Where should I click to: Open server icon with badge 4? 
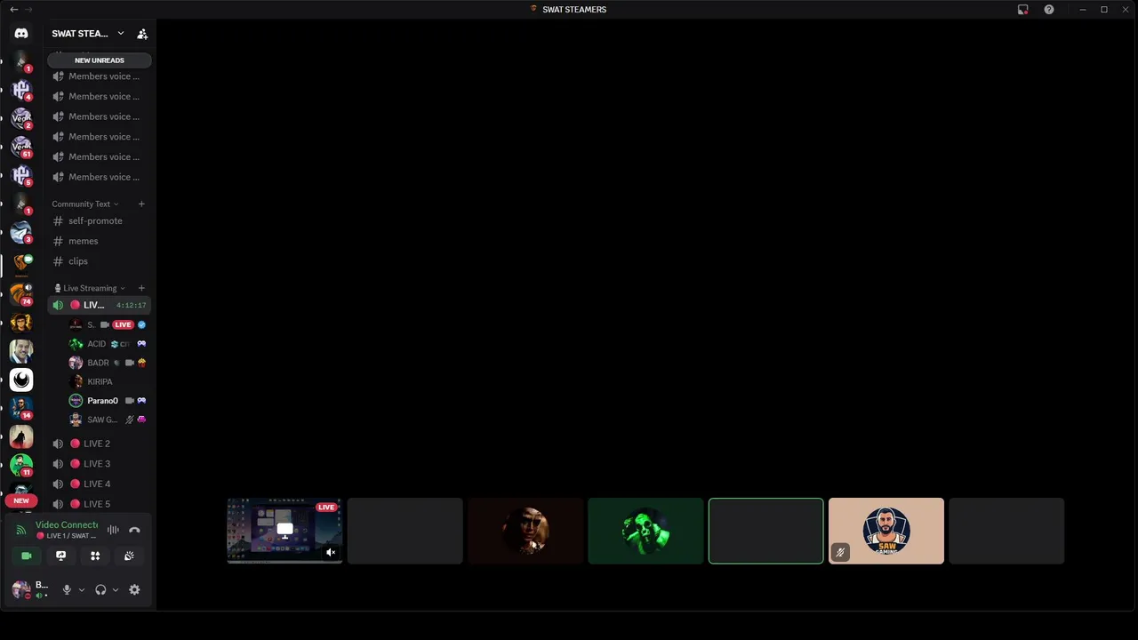point(21,90)
